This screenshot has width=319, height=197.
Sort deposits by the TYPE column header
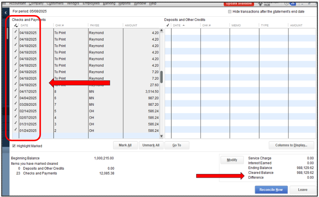coord(265,25)
